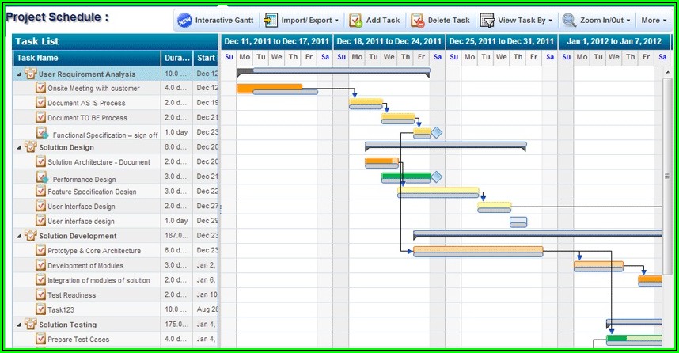Open the Zoom In/Out dropdown
This screenshot has height=353, width=679.
(x=628, y=21)
